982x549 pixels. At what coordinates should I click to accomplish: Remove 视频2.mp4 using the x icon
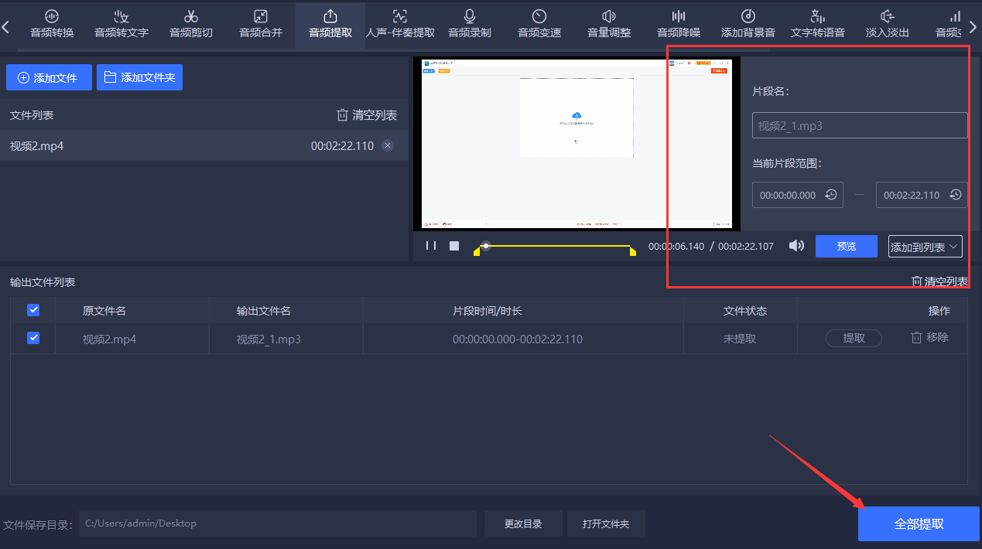pyautogui.click(x=388, y=145)
